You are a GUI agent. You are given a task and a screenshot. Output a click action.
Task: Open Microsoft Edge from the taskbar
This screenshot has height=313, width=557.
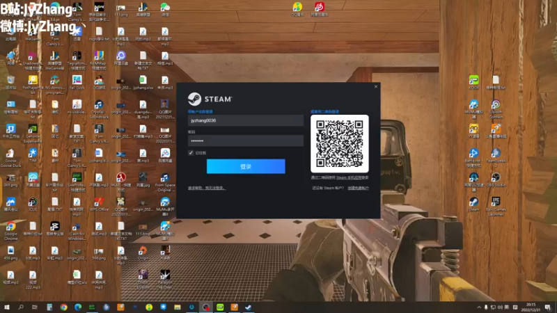coord(78,307)
